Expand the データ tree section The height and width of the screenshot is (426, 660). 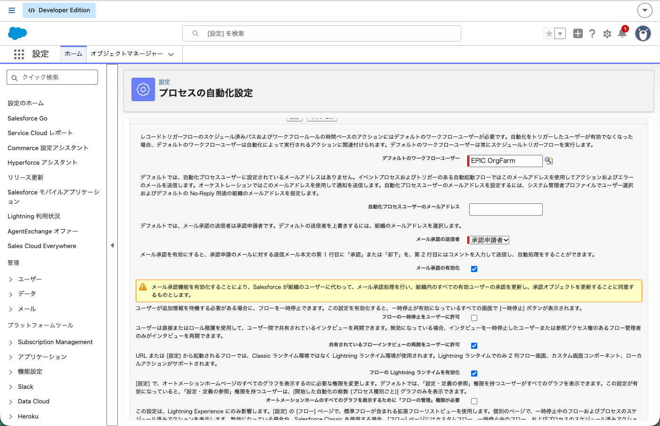click(x=11, y=294)
